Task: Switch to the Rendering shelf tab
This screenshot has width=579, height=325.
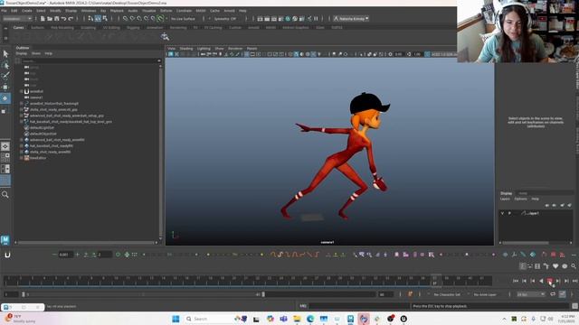Action: tap(178, 28)
